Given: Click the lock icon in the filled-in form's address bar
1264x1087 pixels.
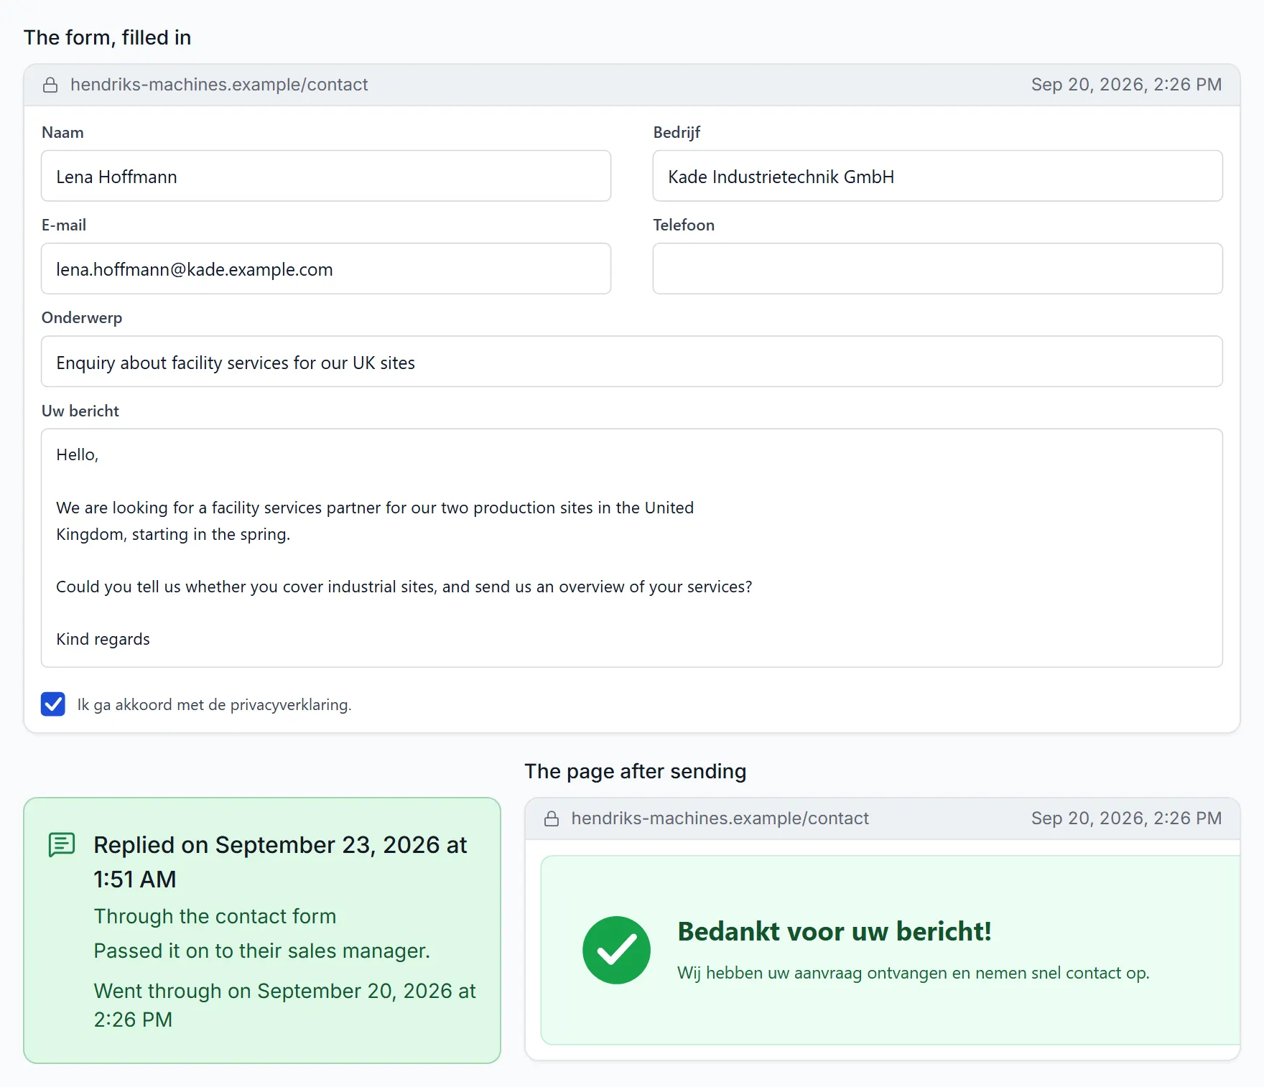Looking at the screenshot, I should click(50, 85).
